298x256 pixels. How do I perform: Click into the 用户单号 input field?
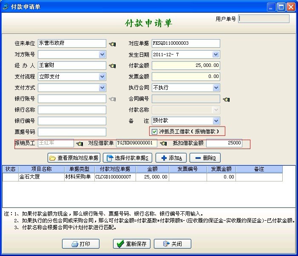coord(264,19)
